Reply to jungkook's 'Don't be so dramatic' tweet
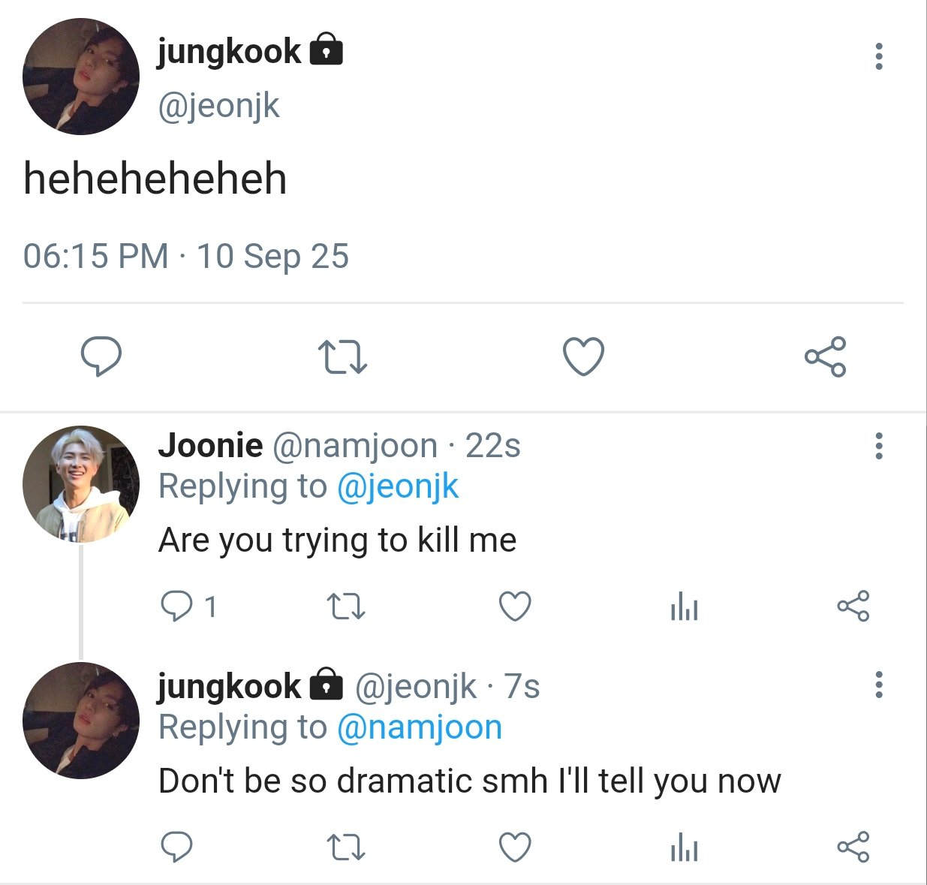This screenshot has width=927, height=885. click(177, 847)
